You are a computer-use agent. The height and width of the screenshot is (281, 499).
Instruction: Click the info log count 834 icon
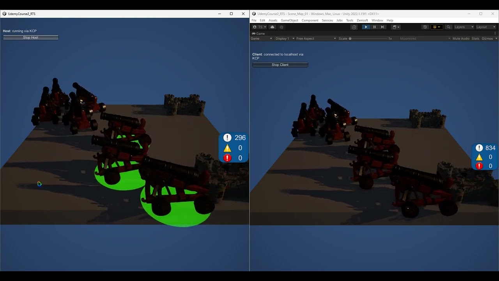pos(479,148)
